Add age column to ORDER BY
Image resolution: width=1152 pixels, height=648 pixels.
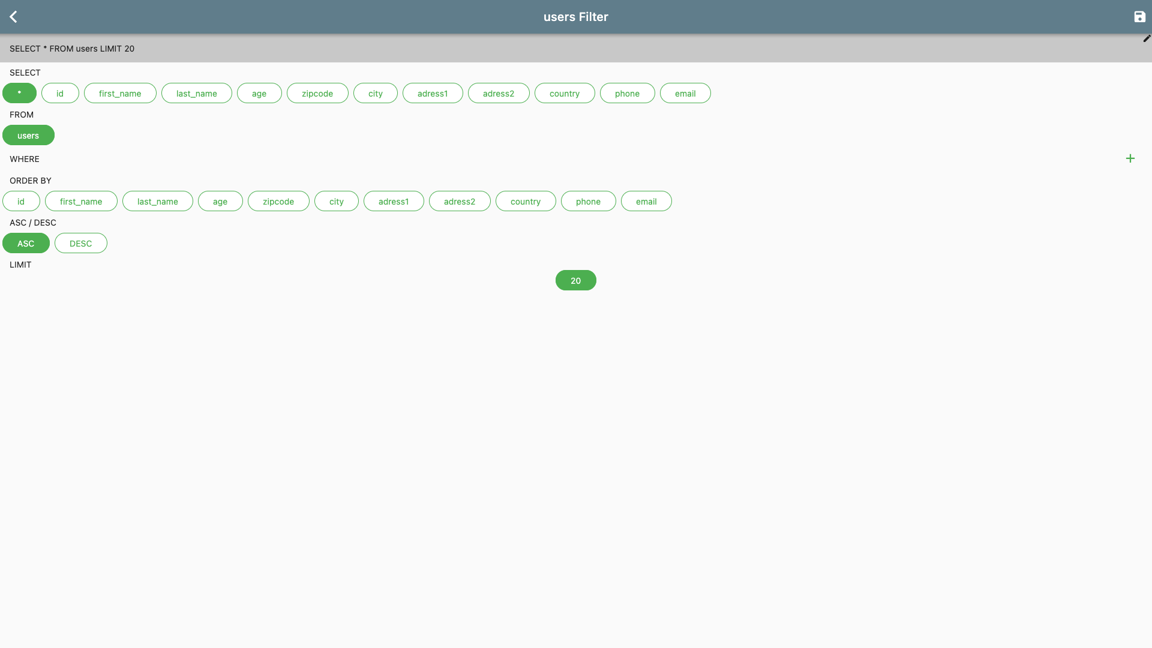[220, 201]
